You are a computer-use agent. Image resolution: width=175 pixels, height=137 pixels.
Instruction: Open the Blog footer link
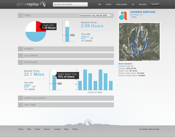(x=66, y=129)
